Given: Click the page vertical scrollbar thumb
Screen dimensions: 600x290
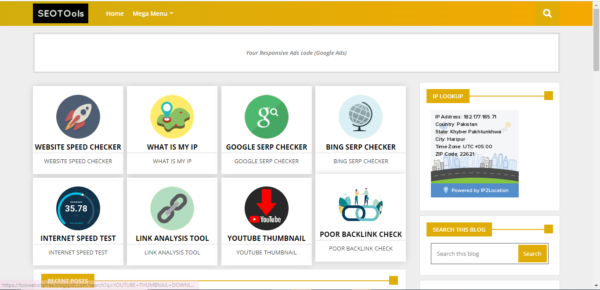Looking at the screenshot, I should tap(596, 39).
